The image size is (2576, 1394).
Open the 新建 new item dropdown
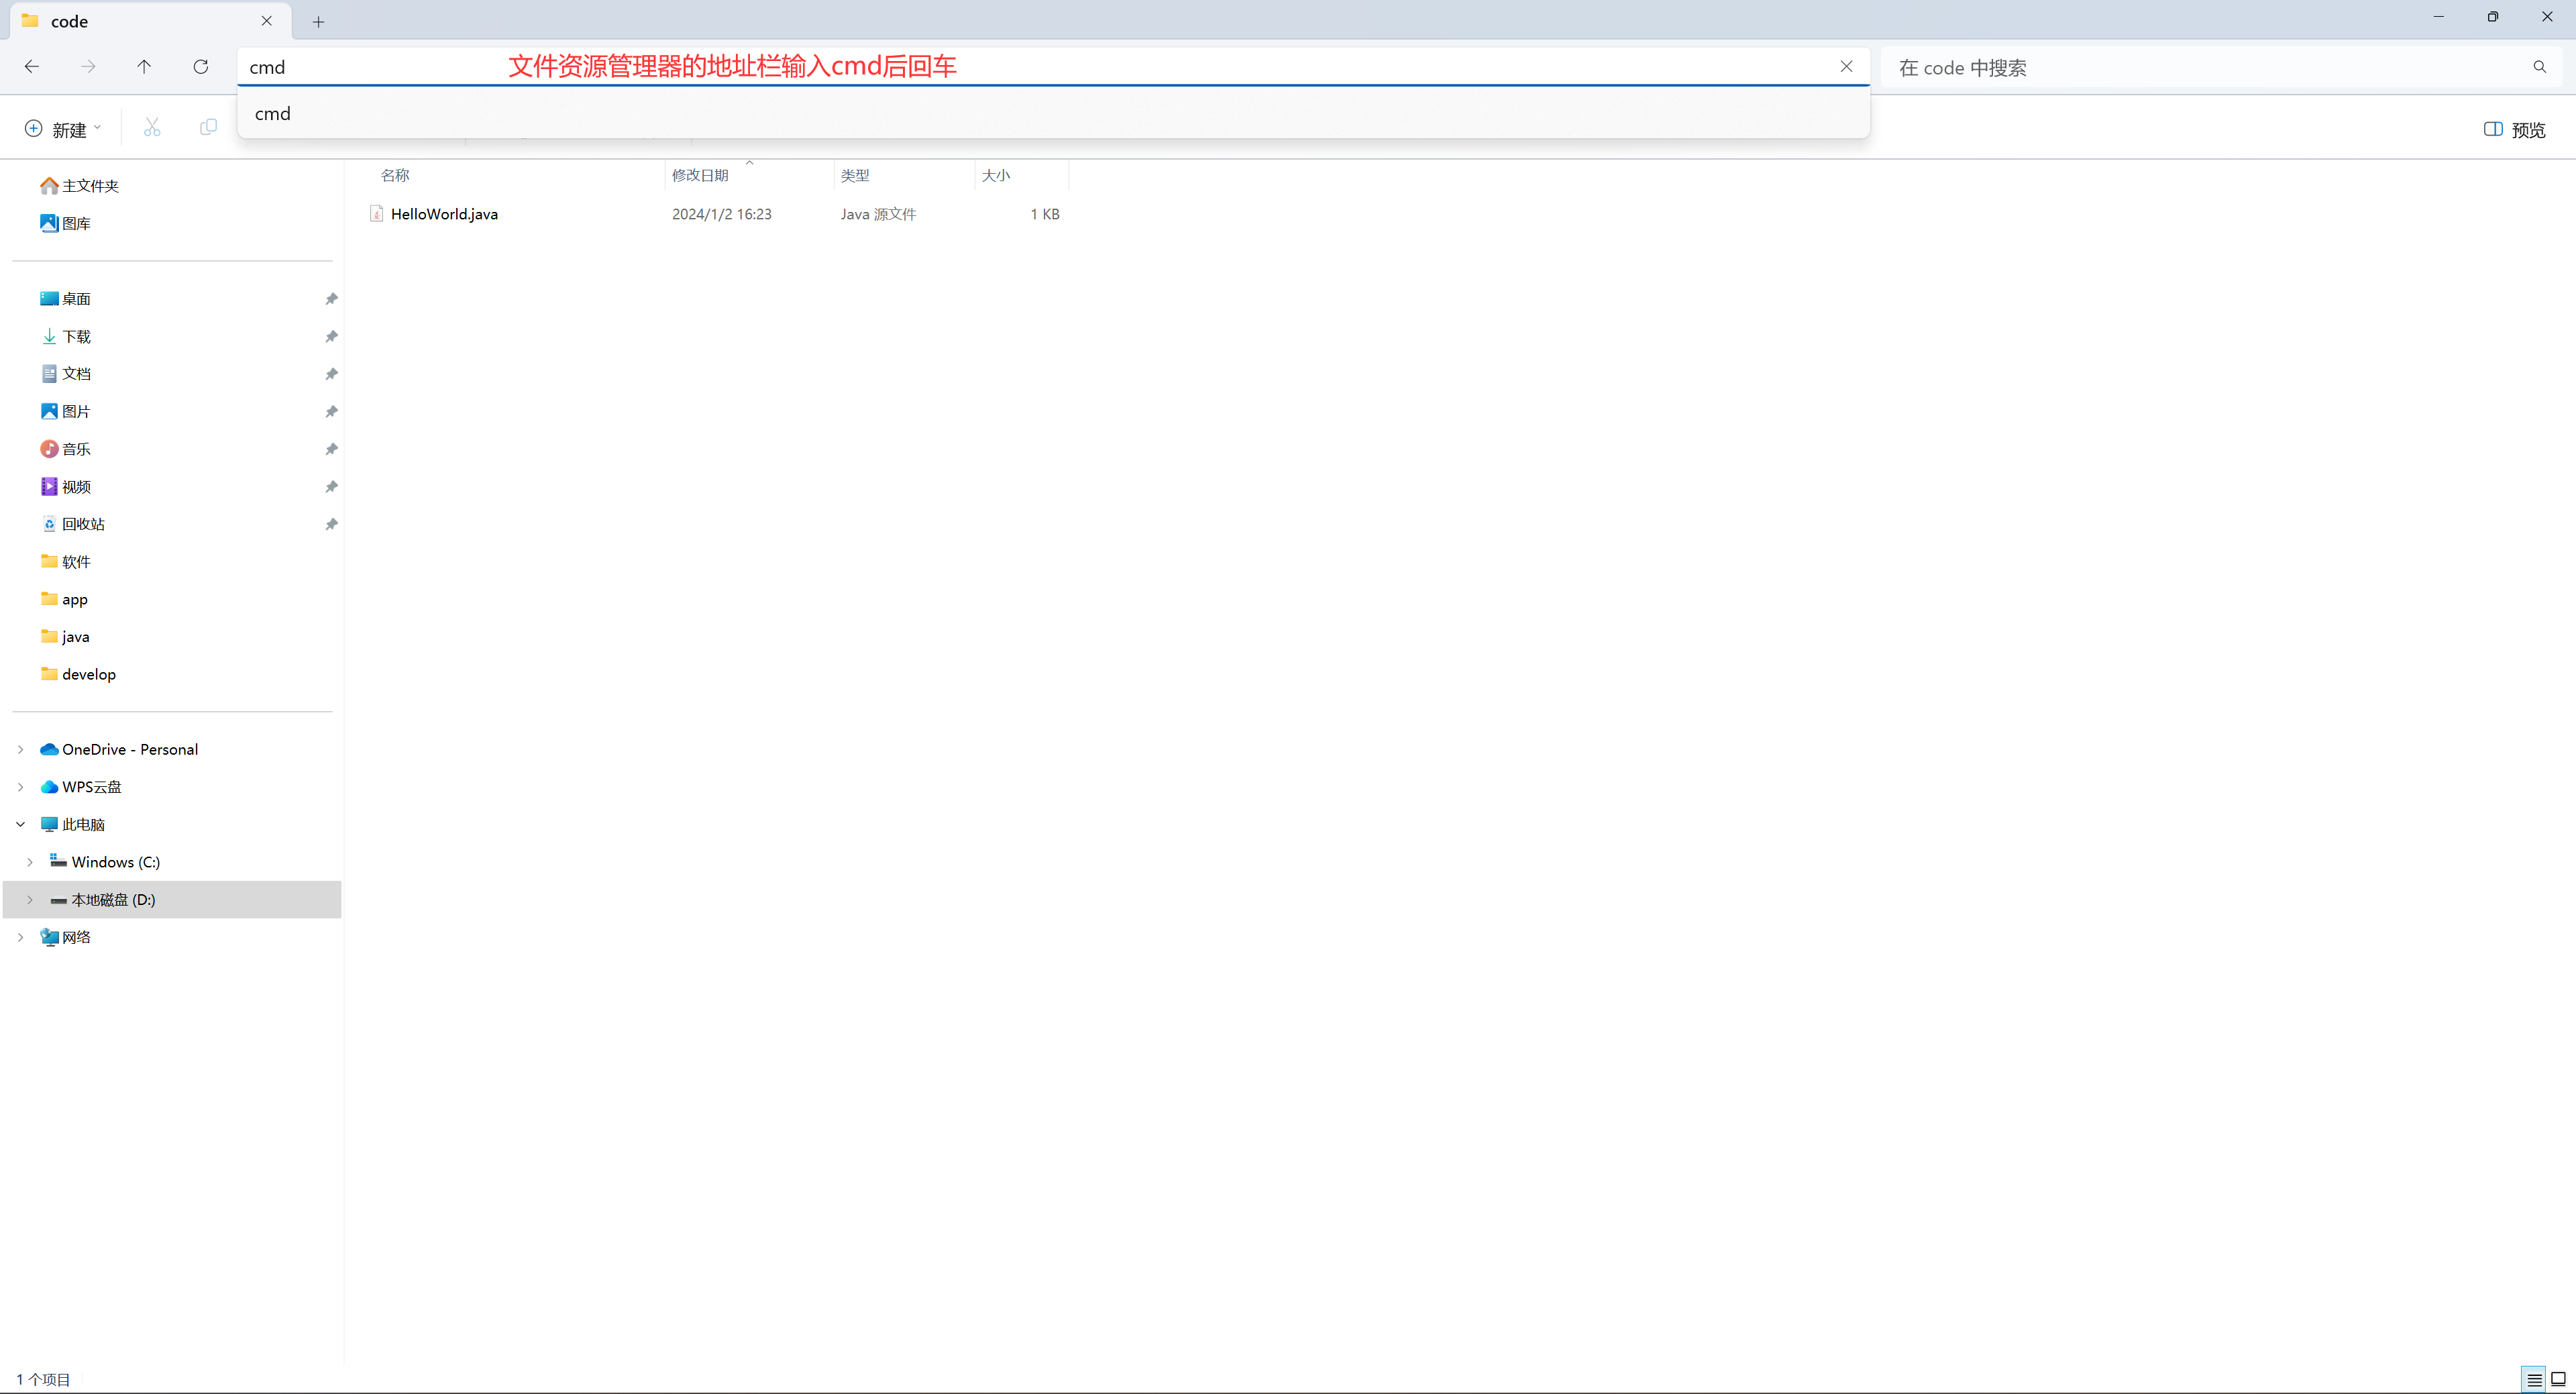click(x=63, y=129)
